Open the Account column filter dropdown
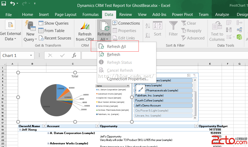The height and width of the screenshot is (147, 248). pyautogui.click(x=97, y=126)
